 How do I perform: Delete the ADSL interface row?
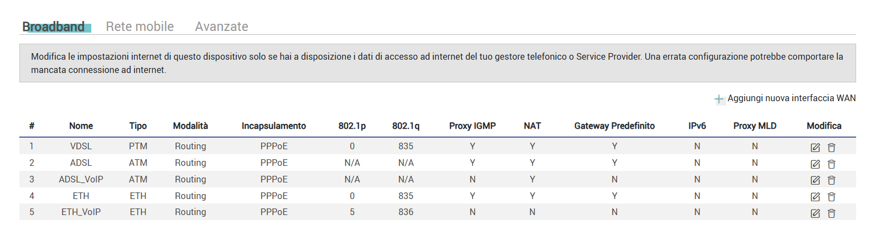pos(831,164)
